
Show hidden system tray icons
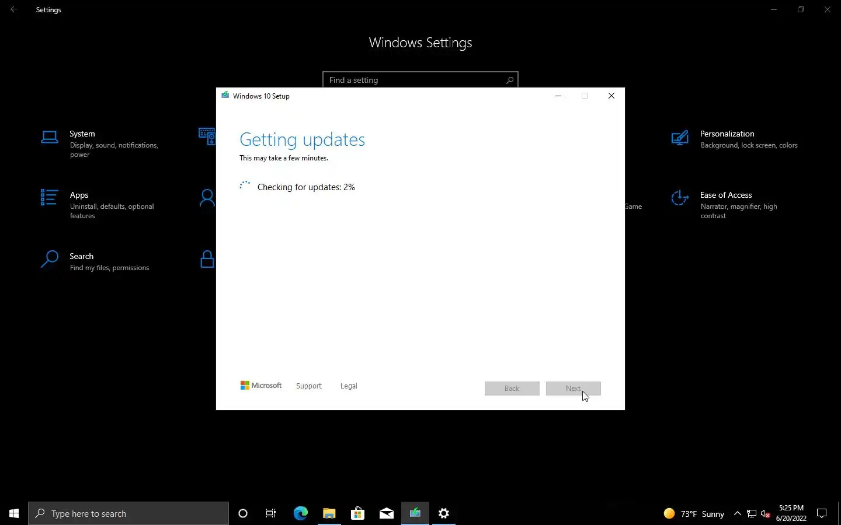[737, 513]
